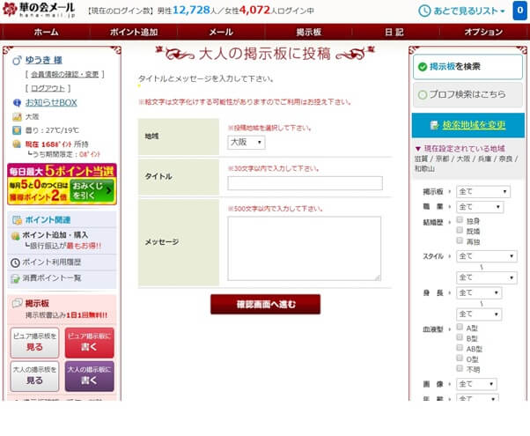Click the triangle icon beside 現在設定されている地域
The height and width of the screenshot is (436, 530).
click(x=418, y=149)
